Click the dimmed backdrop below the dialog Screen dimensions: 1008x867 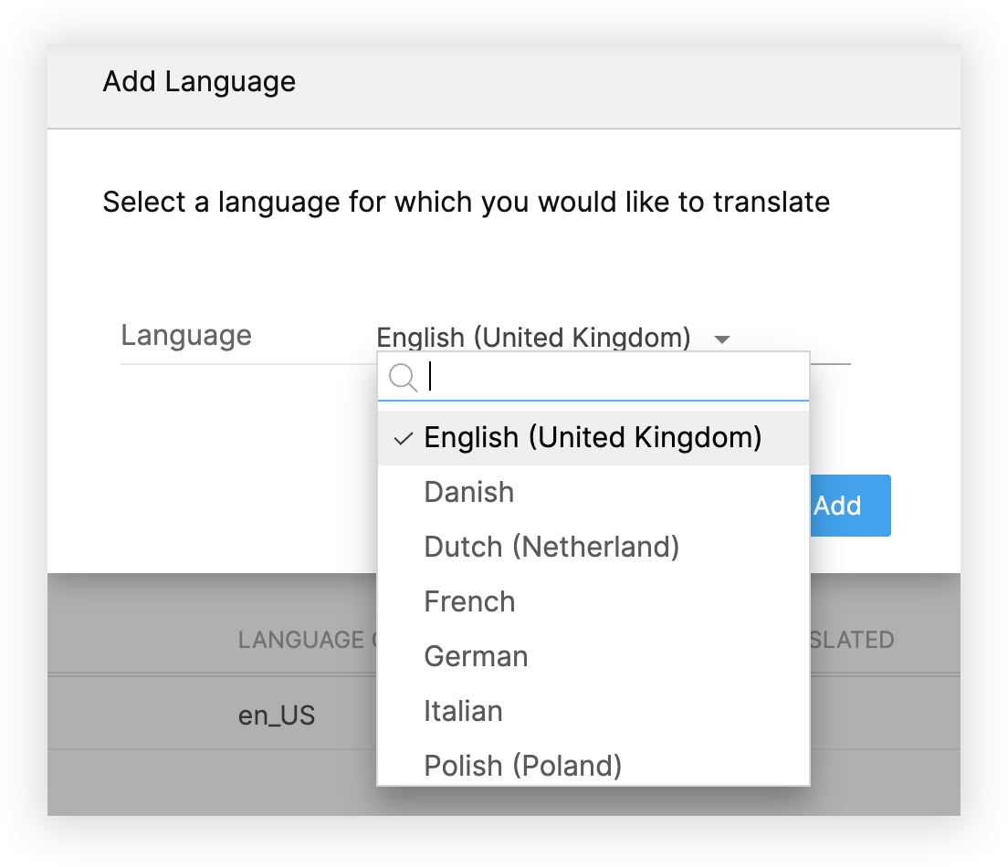tap(183, 785)
